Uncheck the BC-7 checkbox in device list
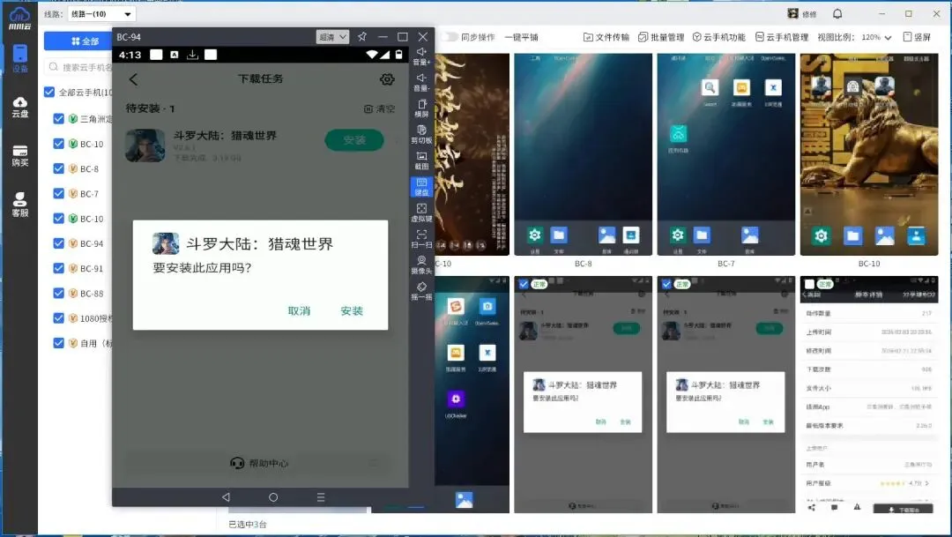 pos(59,193)
